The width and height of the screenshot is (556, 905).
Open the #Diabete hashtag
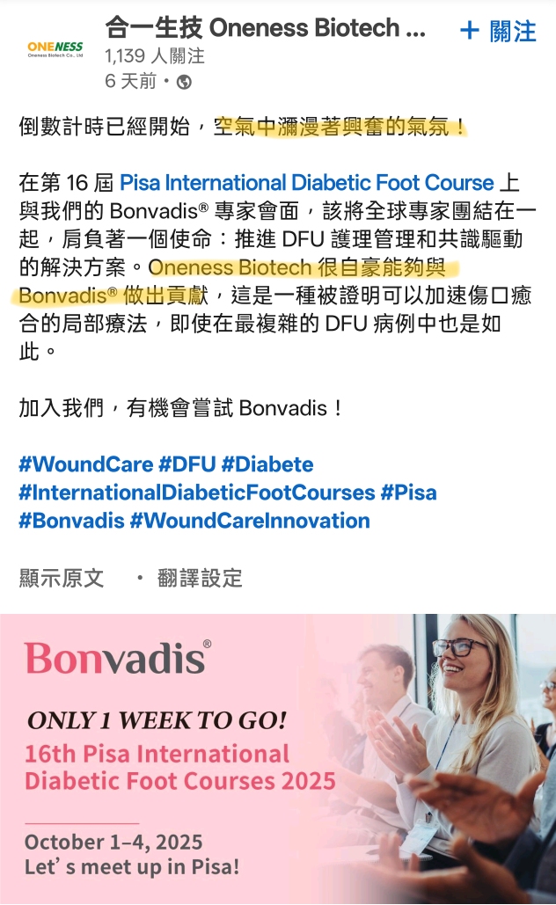267,464
